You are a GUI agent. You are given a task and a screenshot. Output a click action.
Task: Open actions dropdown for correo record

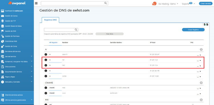tap(199, 77)
